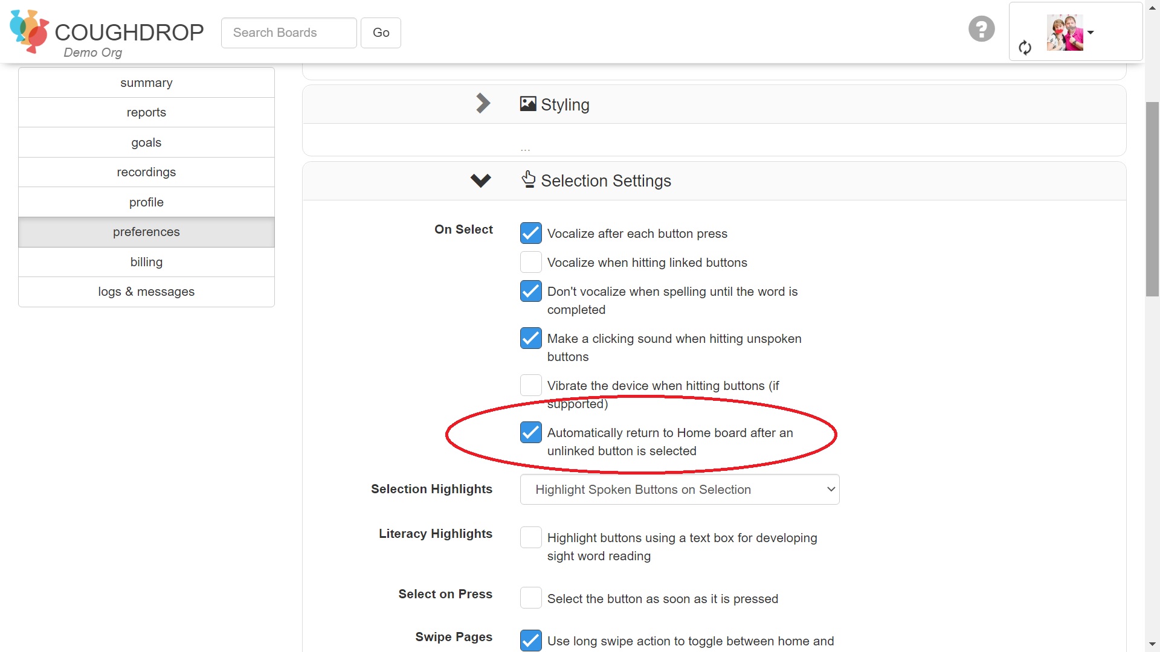Open the user avatar menu
The width and height of the screenshot is (1160, 652).
(x=1065, y=33)
